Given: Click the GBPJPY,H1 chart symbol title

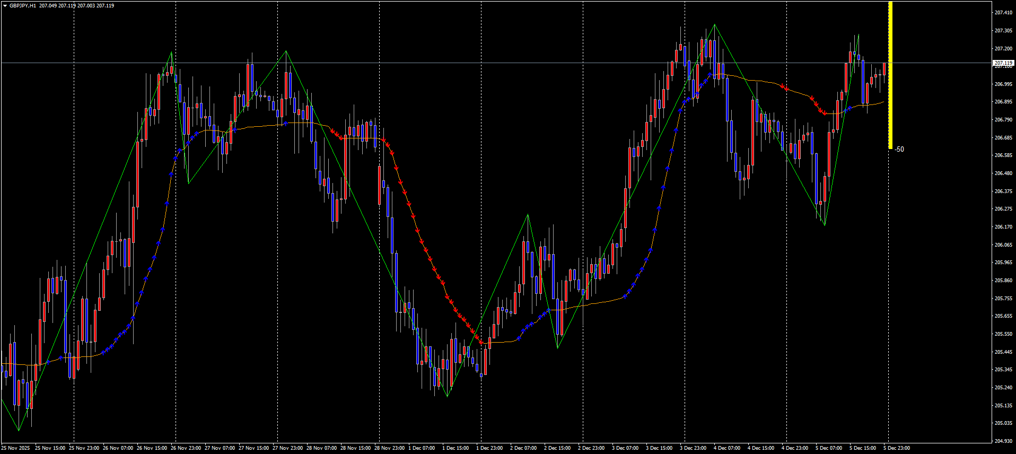Looking at the screenshot, I should [23, 6].
